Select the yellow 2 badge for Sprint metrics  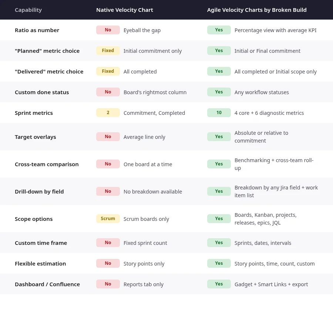(x=108, y=113)
